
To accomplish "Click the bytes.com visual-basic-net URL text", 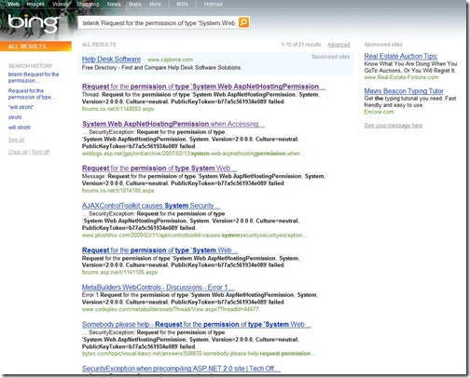I will point(199,354).
